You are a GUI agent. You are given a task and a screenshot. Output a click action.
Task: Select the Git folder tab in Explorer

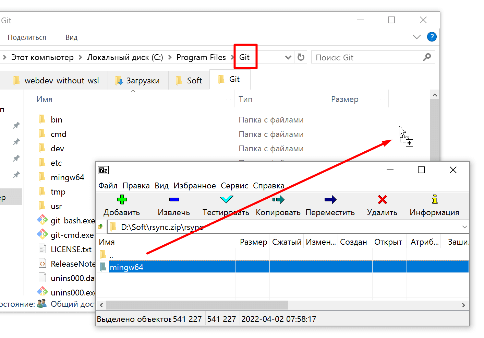tap(230, 79)
